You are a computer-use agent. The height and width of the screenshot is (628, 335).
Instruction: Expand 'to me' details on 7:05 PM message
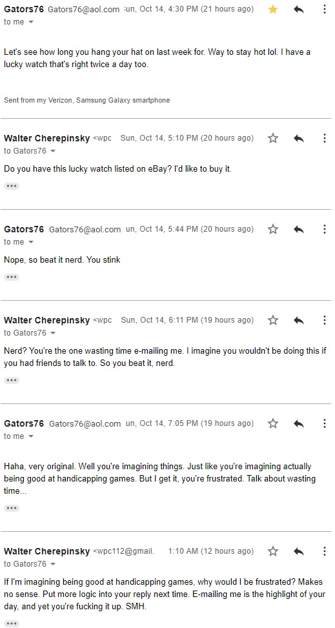[x=31, y=436]
